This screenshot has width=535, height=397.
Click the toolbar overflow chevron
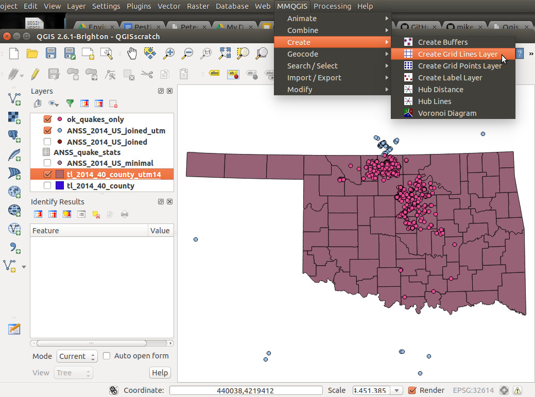pyautogui.click(x=531, y=54)
